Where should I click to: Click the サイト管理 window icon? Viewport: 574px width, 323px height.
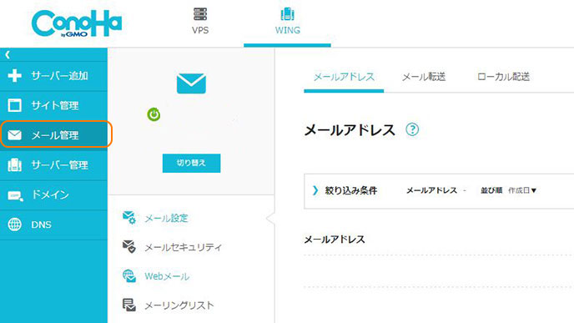pos(15,105)
